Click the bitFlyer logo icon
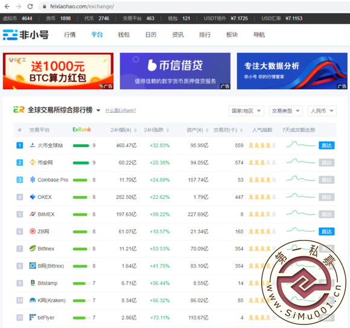 click(x=33, y=317)
